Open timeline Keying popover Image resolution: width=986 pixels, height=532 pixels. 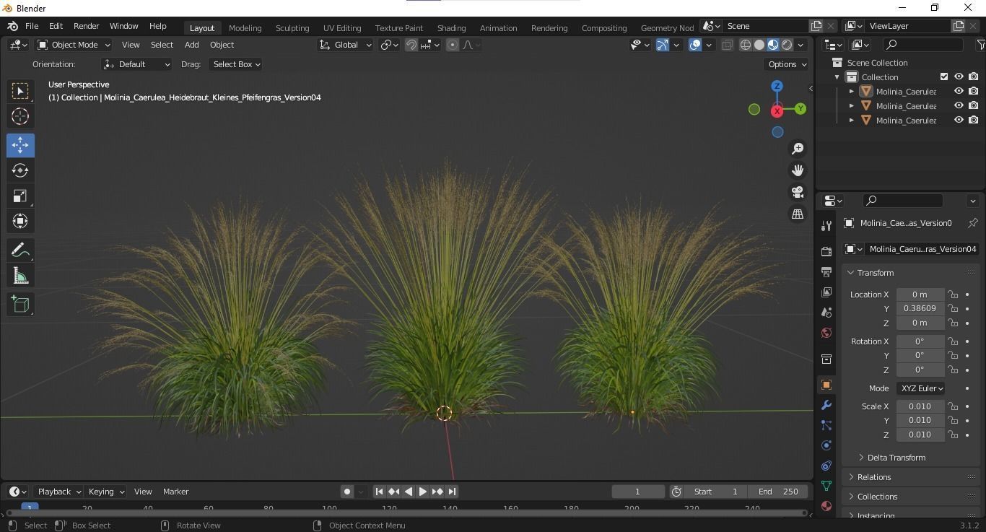click(105, 492)
